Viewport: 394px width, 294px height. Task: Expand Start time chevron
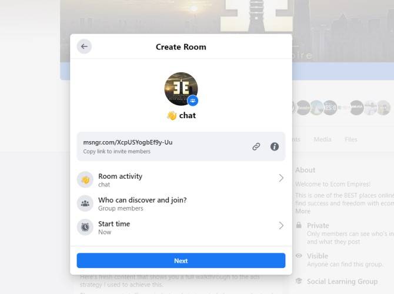coord(281,225)
